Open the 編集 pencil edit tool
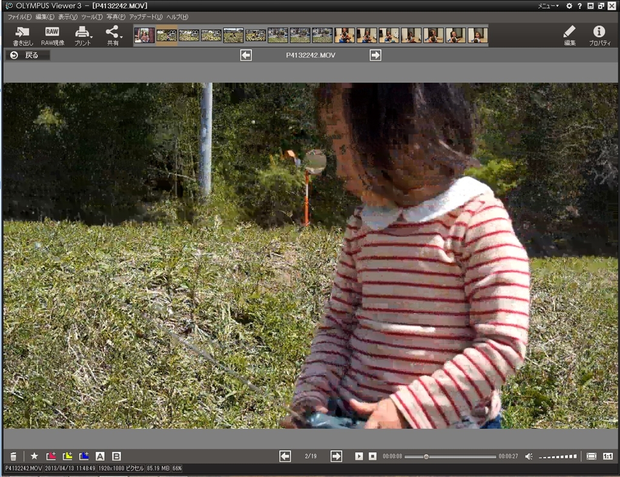The image size is (620, 477). click(x=569, y=35)
